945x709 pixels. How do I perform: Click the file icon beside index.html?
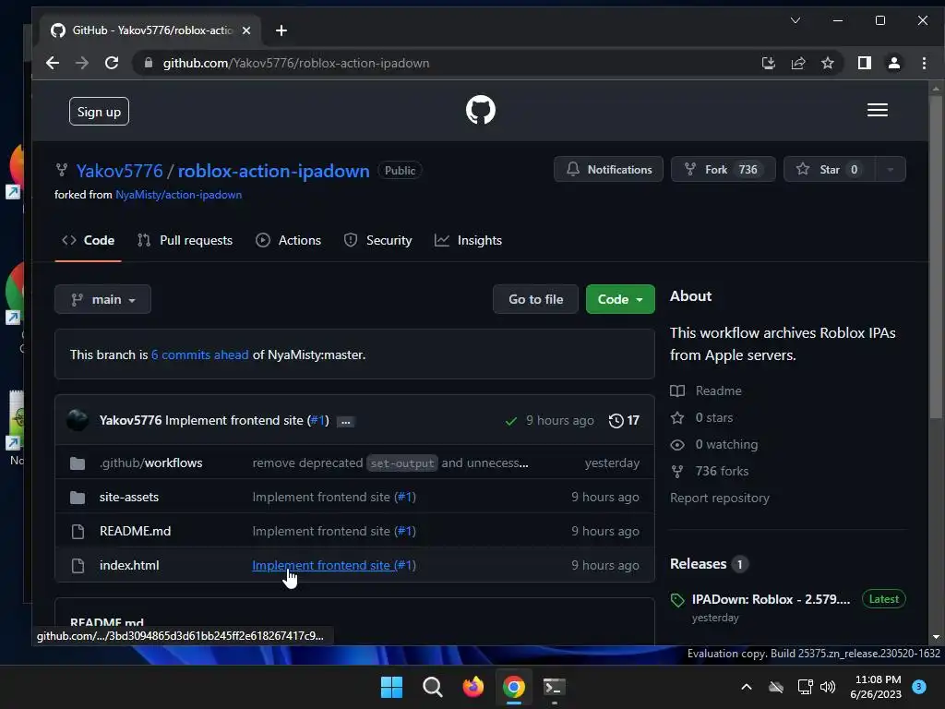pos(78,566)
